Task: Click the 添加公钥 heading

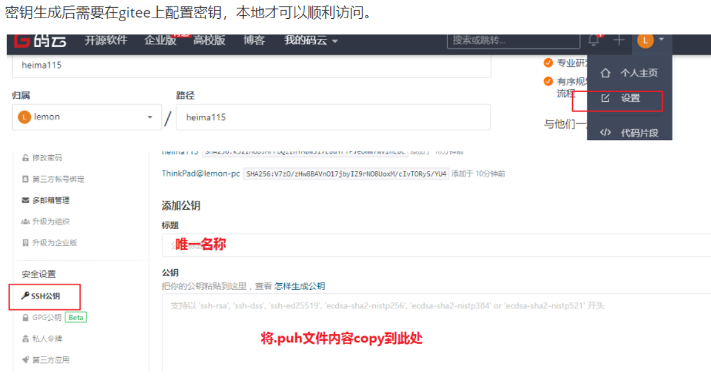Action: point(181,206)
